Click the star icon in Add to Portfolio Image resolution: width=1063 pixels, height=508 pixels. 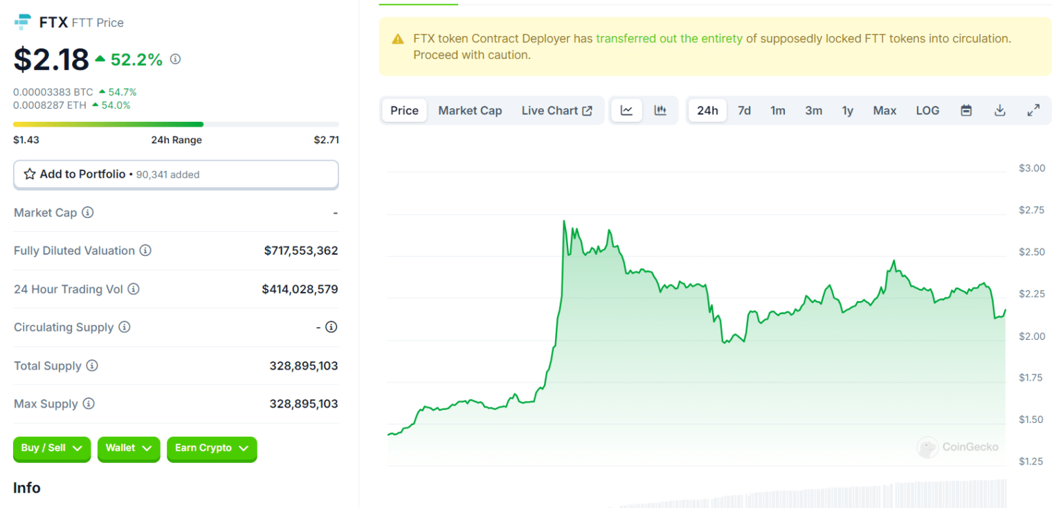click(30, 174)
